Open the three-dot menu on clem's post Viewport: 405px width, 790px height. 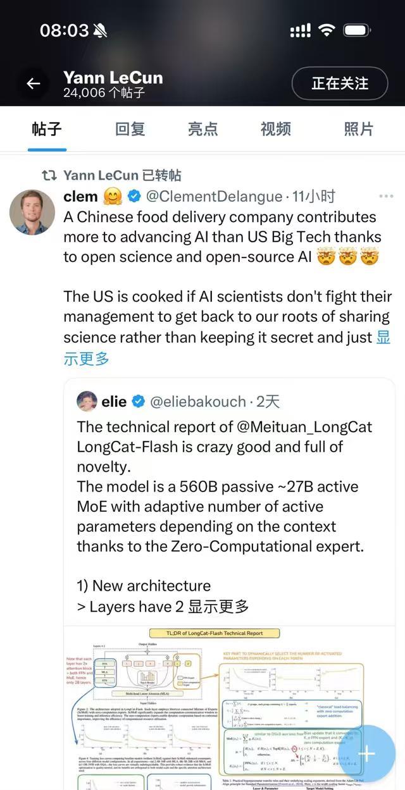coord(386,197)
